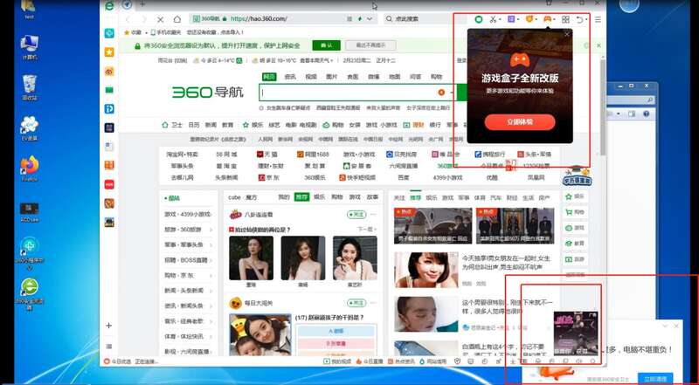The width and height of the screenshot is (699, 385).
Task: Open the game controller toolbar icon
Action: (x=547, y=19)
